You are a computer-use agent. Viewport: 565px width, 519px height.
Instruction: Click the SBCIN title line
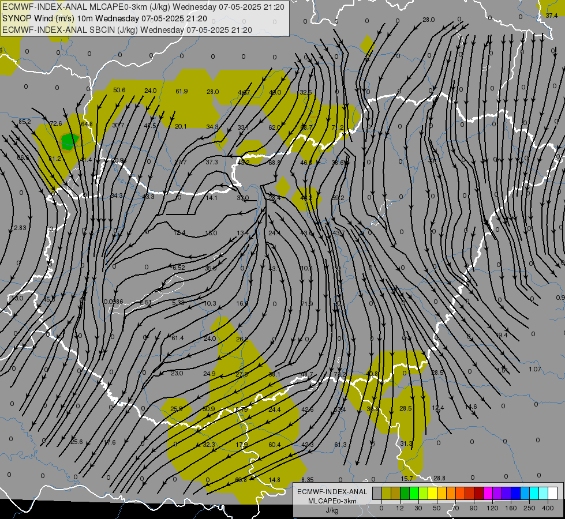pyautogui.click(x=127, y=30)
